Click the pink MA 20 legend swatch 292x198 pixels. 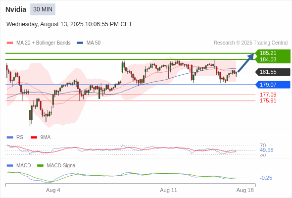10,43
